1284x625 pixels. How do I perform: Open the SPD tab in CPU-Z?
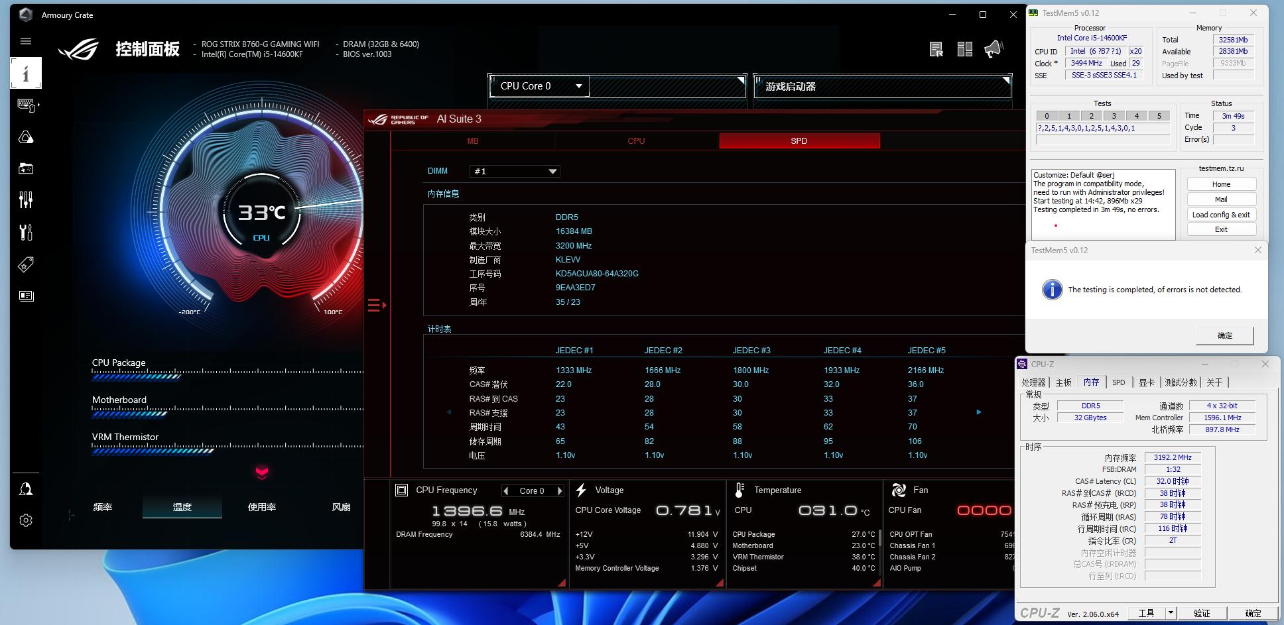1118,382
